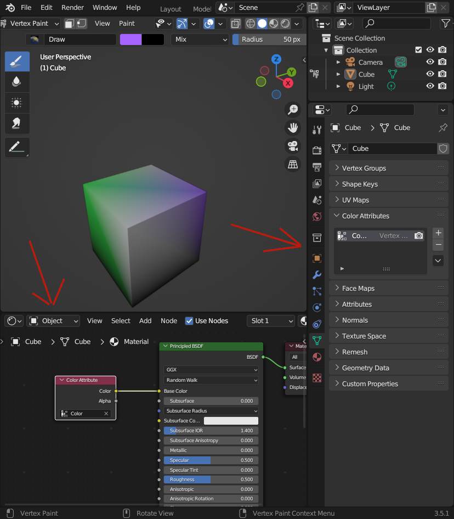Select the Average tool
454x519 pixels.
17,102
